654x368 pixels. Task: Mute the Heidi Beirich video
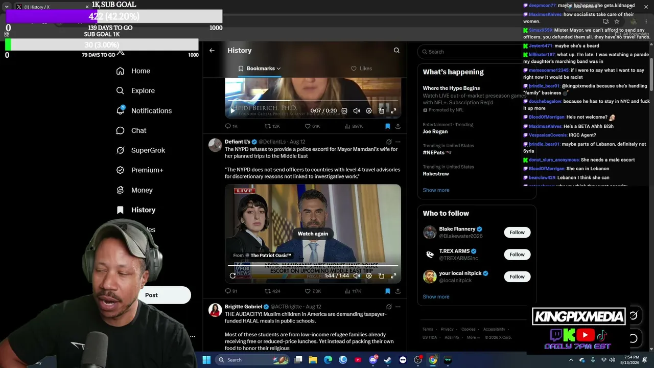point(357,110)
